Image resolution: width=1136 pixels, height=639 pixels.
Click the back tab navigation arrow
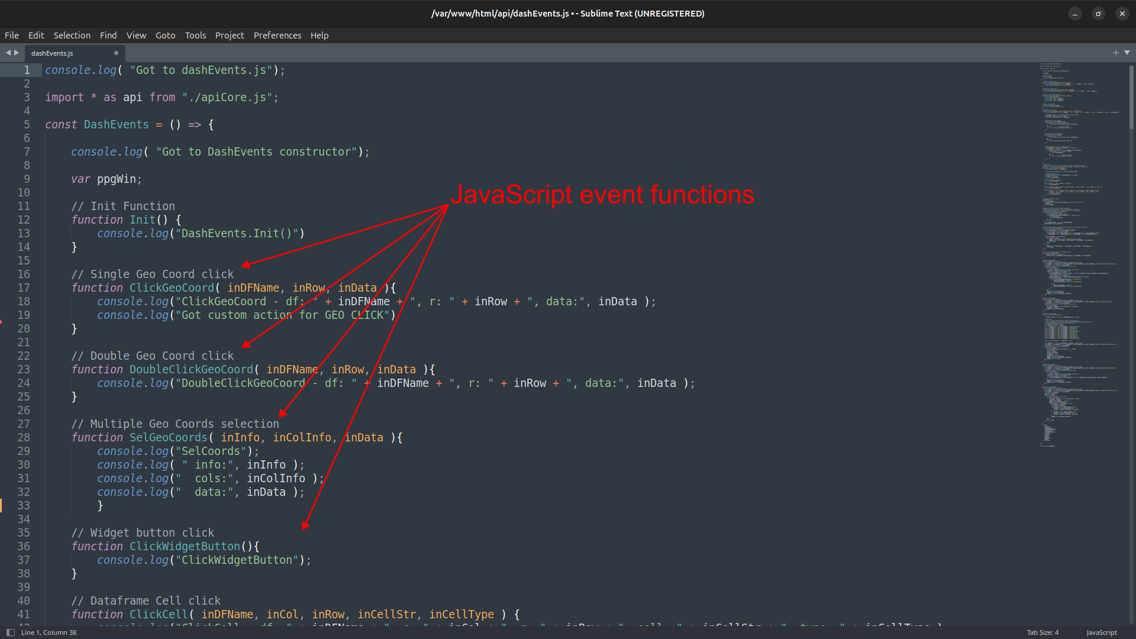tap(8, 53)
